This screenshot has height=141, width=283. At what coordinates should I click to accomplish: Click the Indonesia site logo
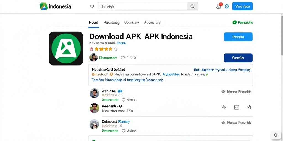pos(55,7)
